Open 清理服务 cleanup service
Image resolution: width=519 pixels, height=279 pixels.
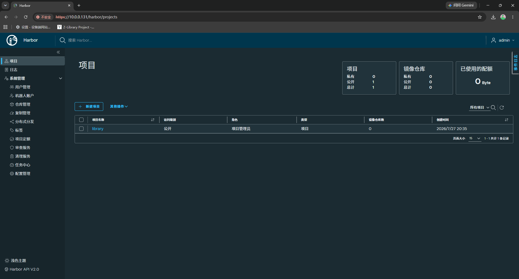pos(23,156)
